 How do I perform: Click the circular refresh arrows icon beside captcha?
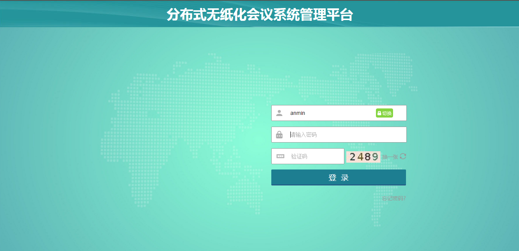tap(403, 156)
